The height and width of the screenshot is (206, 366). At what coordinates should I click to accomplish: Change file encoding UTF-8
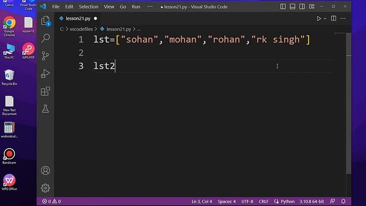247,201
